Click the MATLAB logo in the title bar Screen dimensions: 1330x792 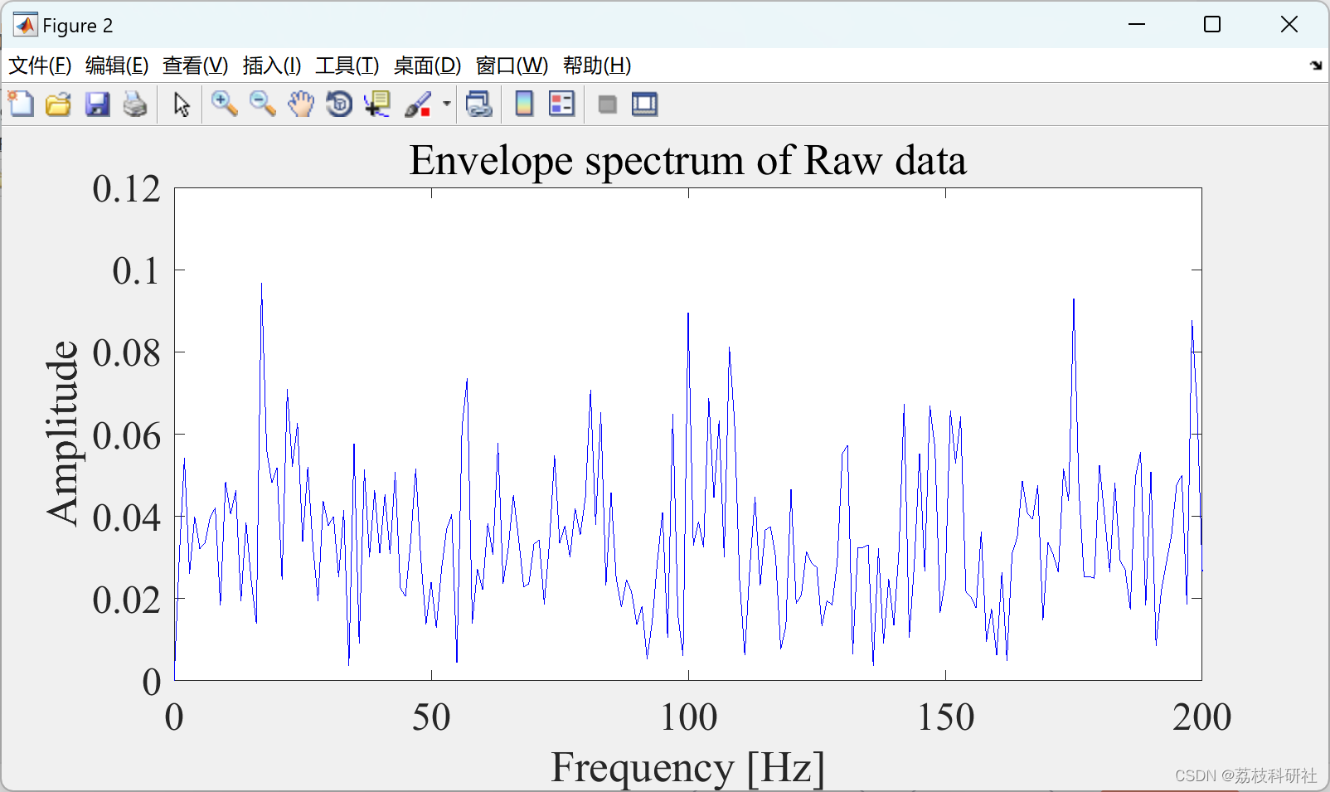26,26
